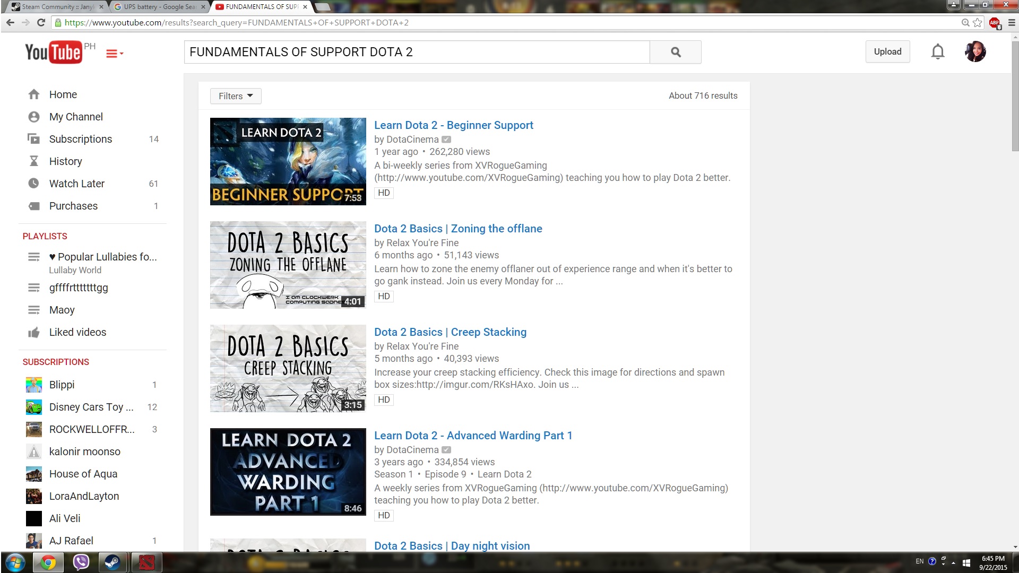The image size is (1019, 573).
Task: Click the search magnifier button
Action: 675,52
